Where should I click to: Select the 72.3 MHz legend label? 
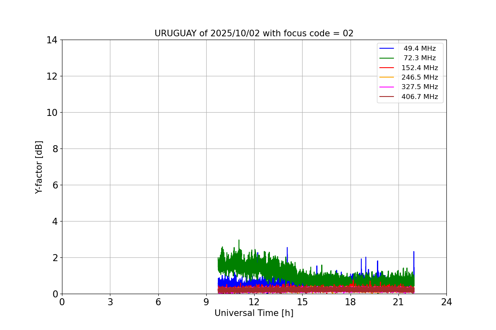[420, 58]
